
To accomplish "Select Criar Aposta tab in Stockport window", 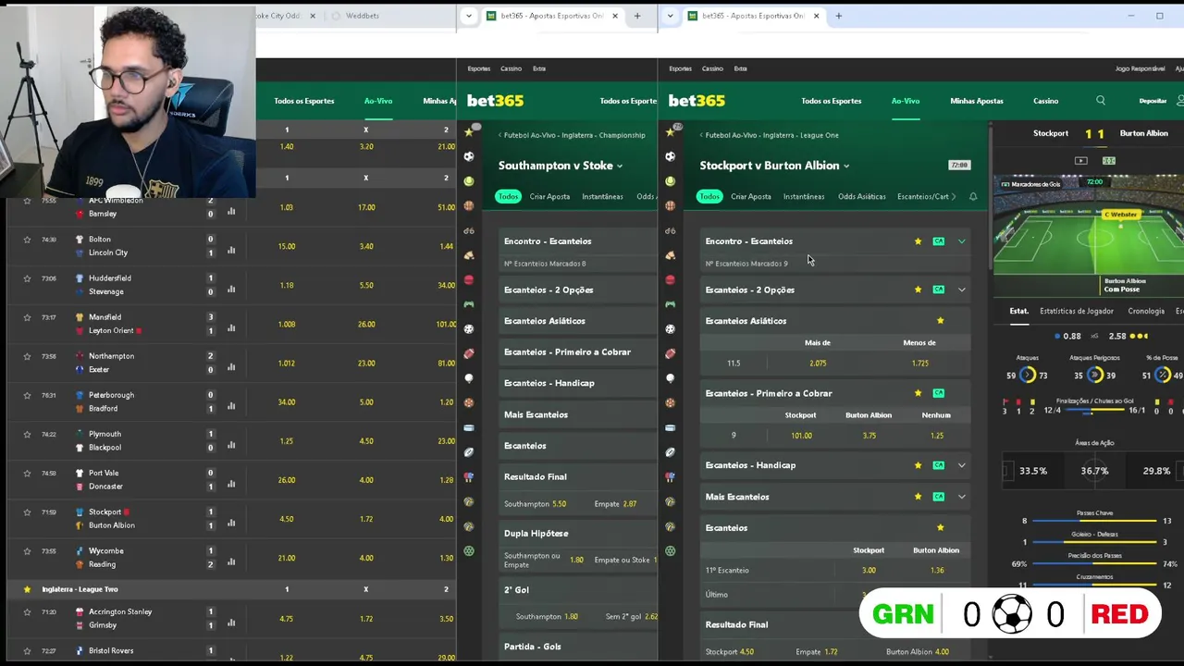I will (x=751, y=196).
